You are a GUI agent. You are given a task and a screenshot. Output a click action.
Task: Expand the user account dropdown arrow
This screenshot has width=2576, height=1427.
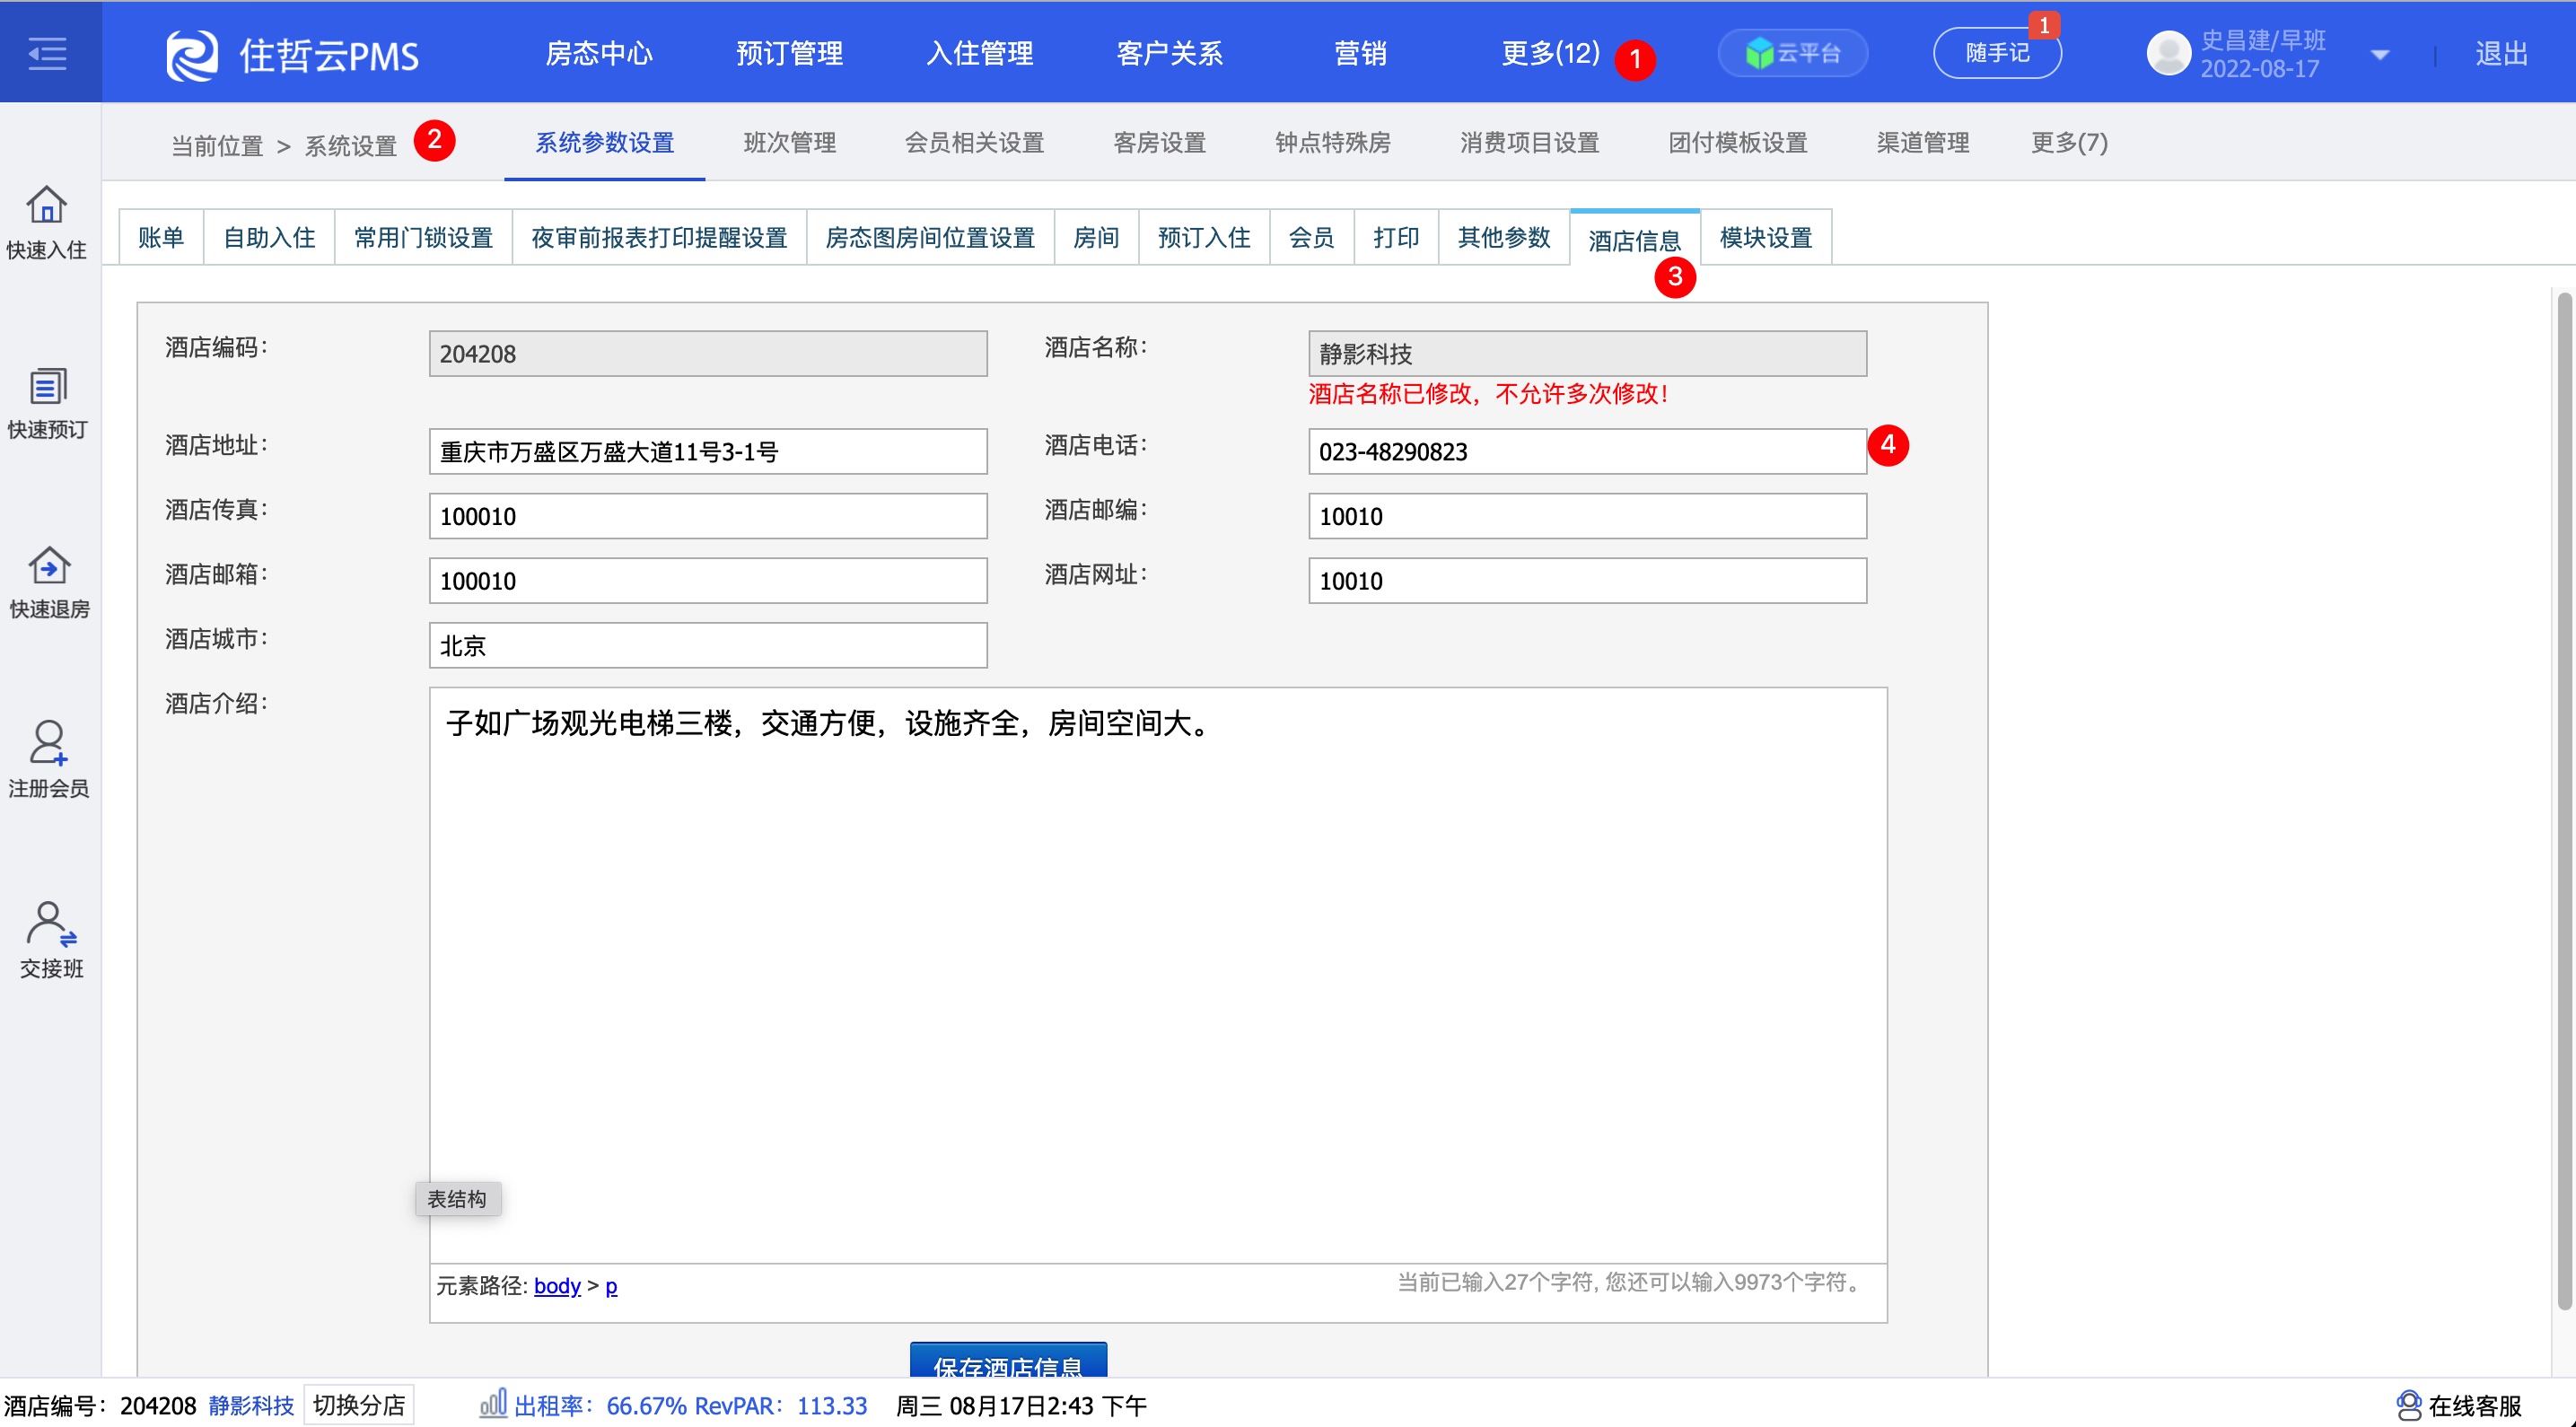(x=2380, y=55)
